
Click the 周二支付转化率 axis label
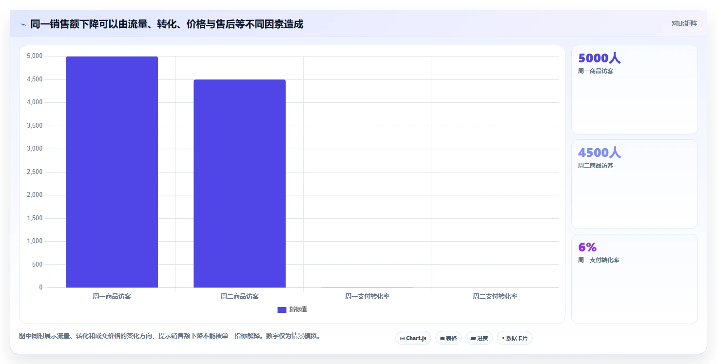(495, 296)
